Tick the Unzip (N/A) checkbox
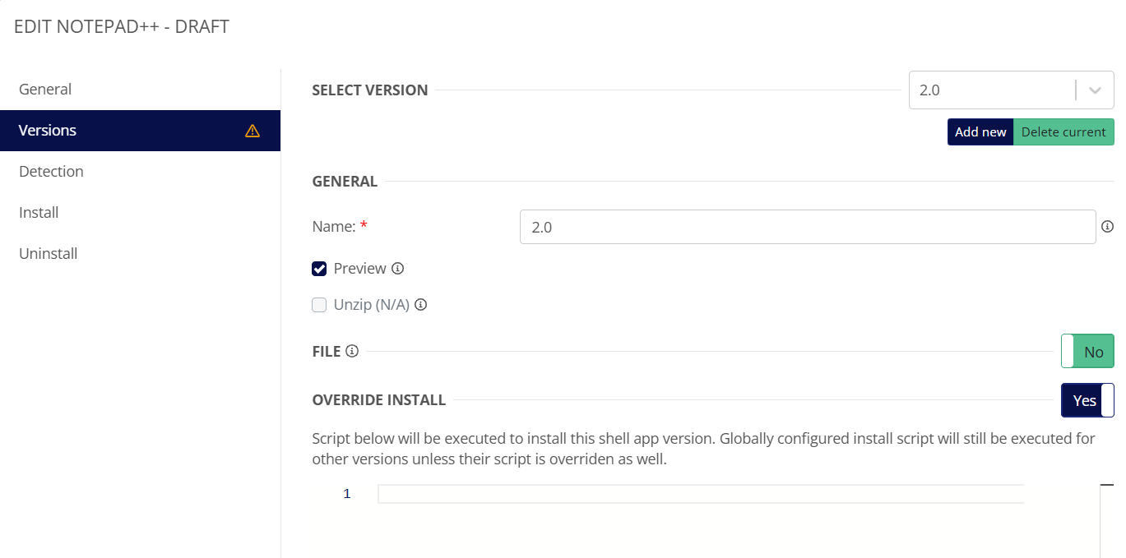Screen dimensions: 1126x558 click(x=320, y=305)
